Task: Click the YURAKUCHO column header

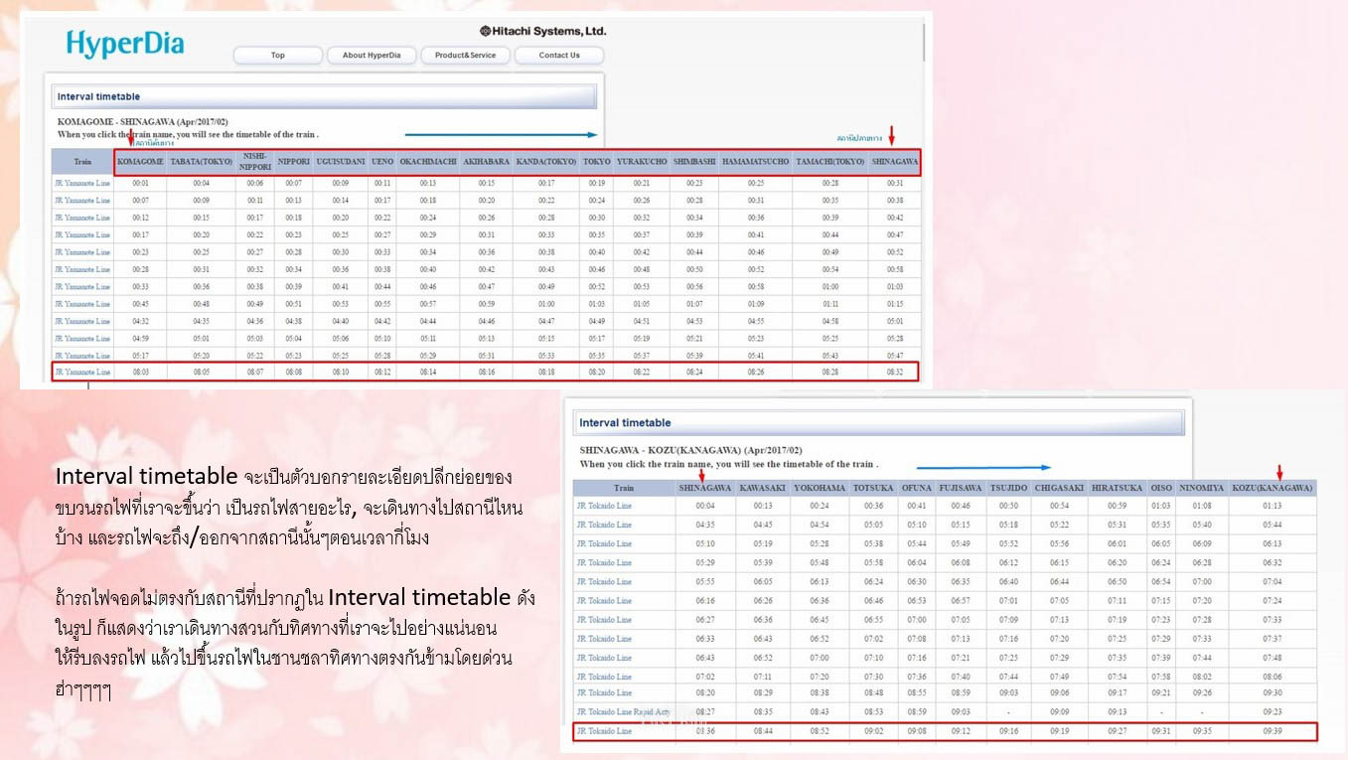Action: coord(642,161)
